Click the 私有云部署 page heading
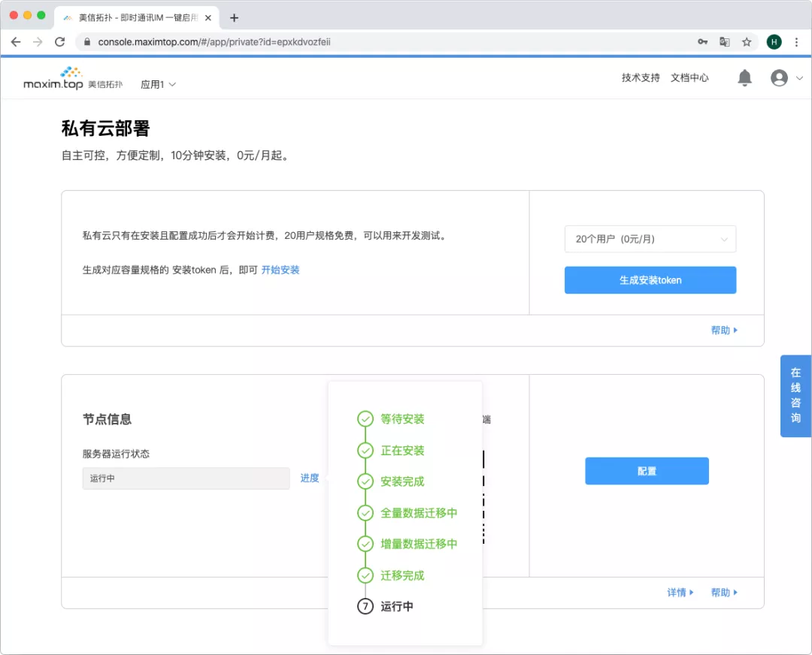 tap(106, 128)
